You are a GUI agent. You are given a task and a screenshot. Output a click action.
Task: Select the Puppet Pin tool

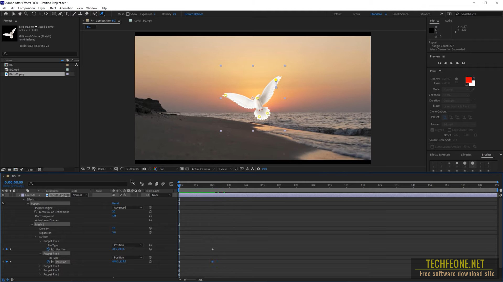point(102,14)
